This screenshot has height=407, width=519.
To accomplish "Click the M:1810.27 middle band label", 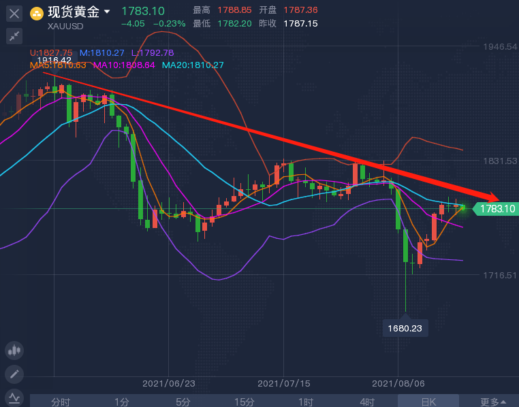I will [x=101, y=53].
